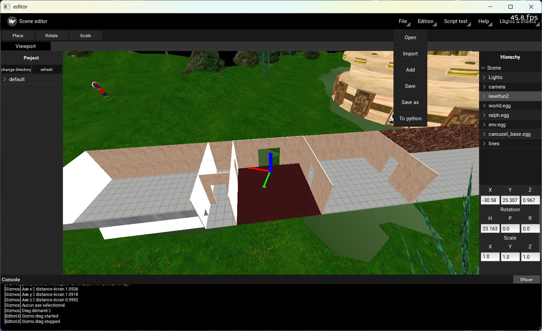
Task: Click the rotation H value field
Action: click(x=490, y=229)
